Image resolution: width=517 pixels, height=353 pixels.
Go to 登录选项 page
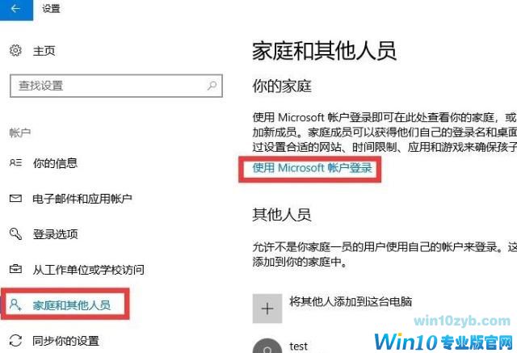click(56, 234)
